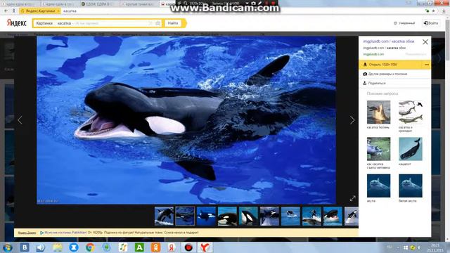Open the Odnoklassniki taskbar icon

(156, 247)
